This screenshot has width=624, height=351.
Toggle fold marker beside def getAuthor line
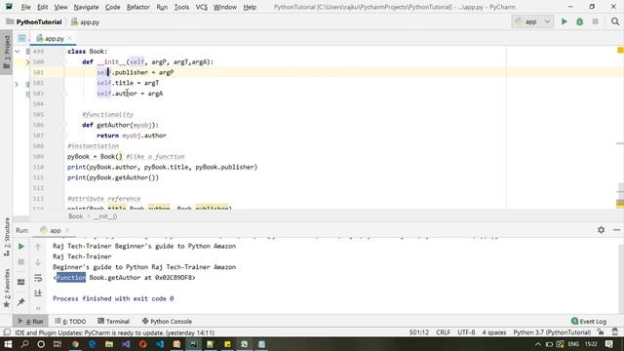[64, 125]
